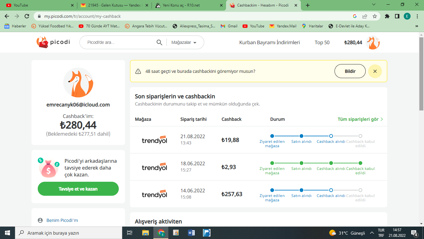This screenshot has height=239, width=424.
Task: Show hidden tray icons chevron
Action: pos(372,233)
